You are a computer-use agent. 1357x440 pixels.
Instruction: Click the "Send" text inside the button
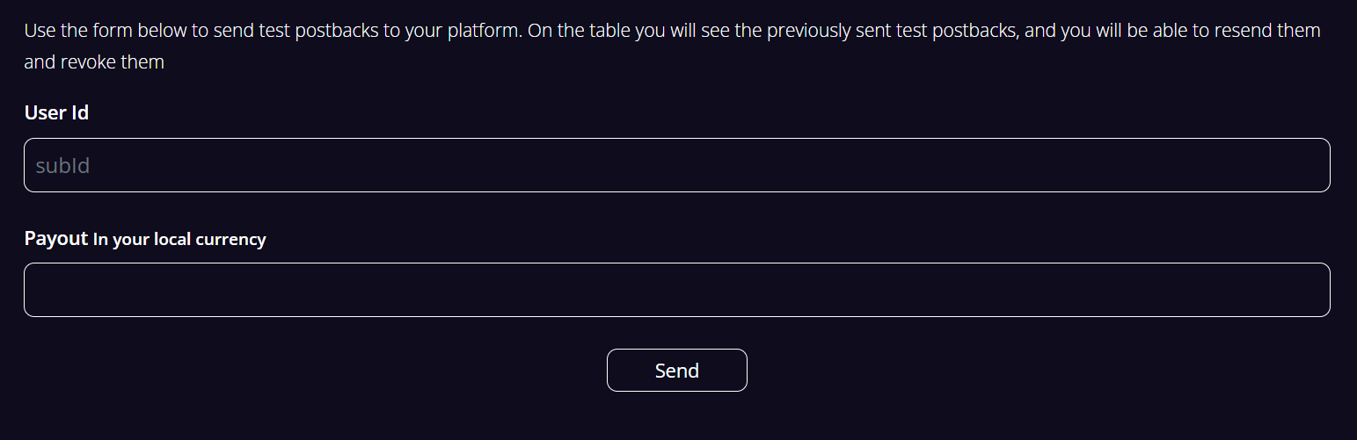[x=676, y=371]
